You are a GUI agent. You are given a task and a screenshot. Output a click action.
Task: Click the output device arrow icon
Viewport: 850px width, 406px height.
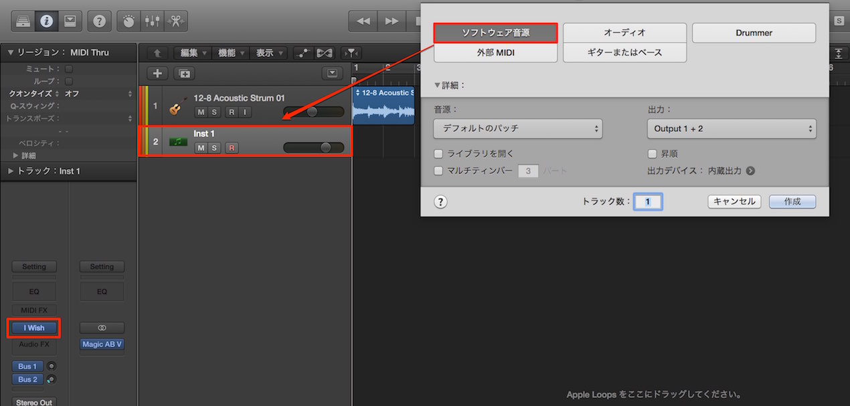pyautogui.click(x=750, y=171)
